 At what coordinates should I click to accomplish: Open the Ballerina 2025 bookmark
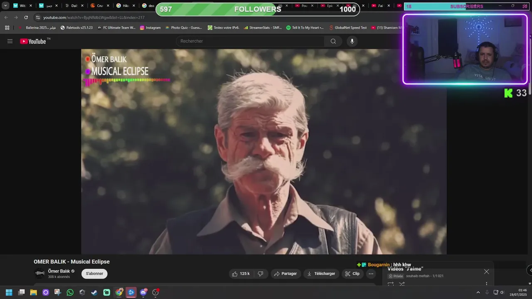[x=37, y=28]
